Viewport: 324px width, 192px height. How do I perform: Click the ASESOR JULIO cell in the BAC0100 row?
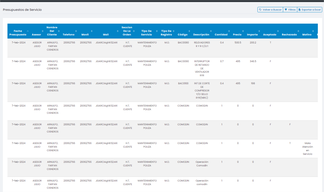tap(37, 85)
